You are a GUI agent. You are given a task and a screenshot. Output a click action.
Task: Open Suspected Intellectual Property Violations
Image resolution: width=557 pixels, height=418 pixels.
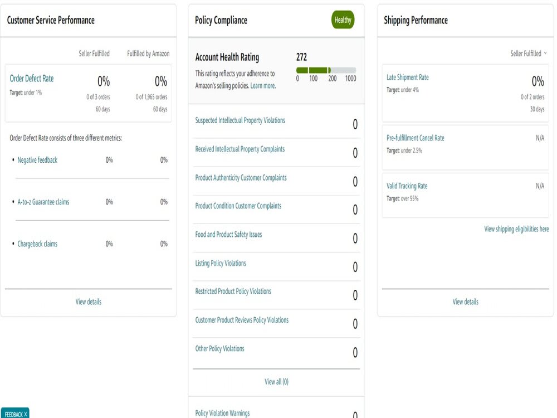(240, 120)
